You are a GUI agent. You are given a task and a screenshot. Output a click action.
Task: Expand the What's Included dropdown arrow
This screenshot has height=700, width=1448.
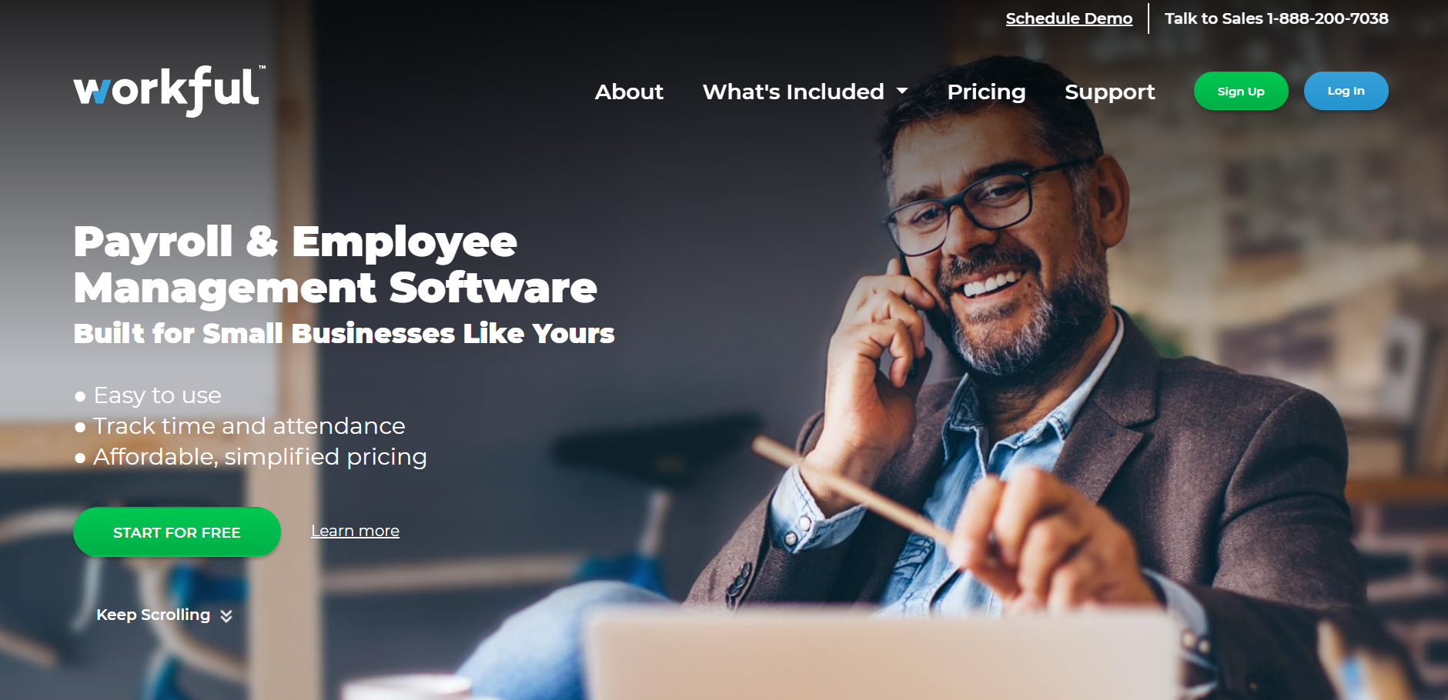click(902, 92)
